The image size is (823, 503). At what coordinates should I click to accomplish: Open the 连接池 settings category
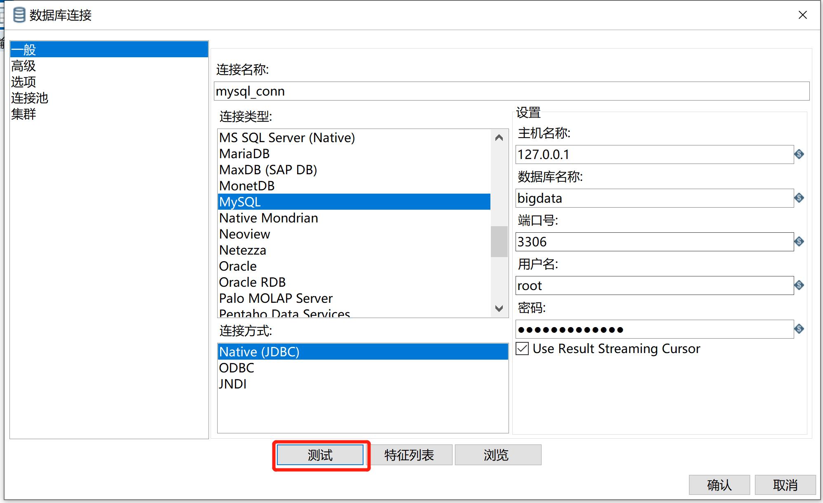coord(109,98)
